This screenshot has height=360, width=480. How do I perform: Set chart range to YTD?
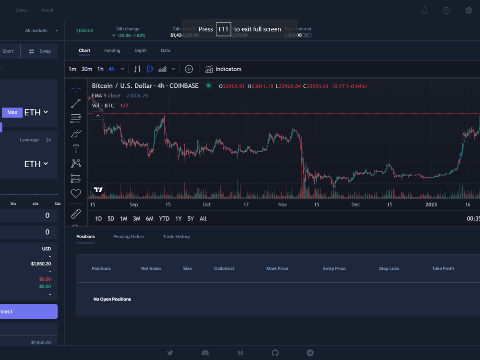[164, 219]
